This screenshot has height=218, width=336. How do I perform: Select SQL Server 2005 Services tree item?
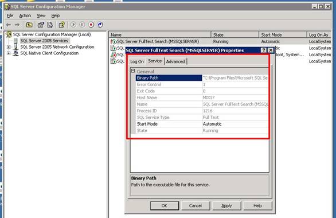coord(44,41)
